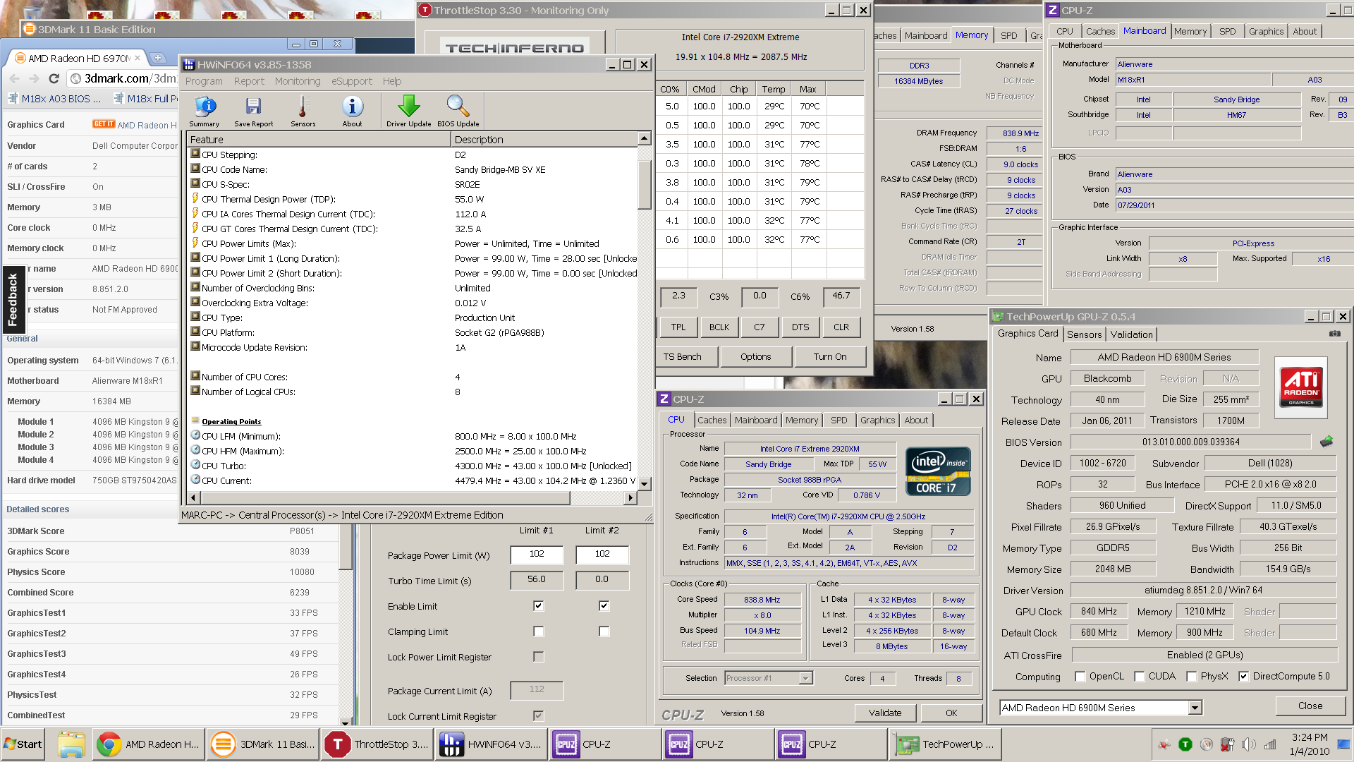Switch to 3DMark 11 taskbar item
1354x762 pixels.
(263, 744)
